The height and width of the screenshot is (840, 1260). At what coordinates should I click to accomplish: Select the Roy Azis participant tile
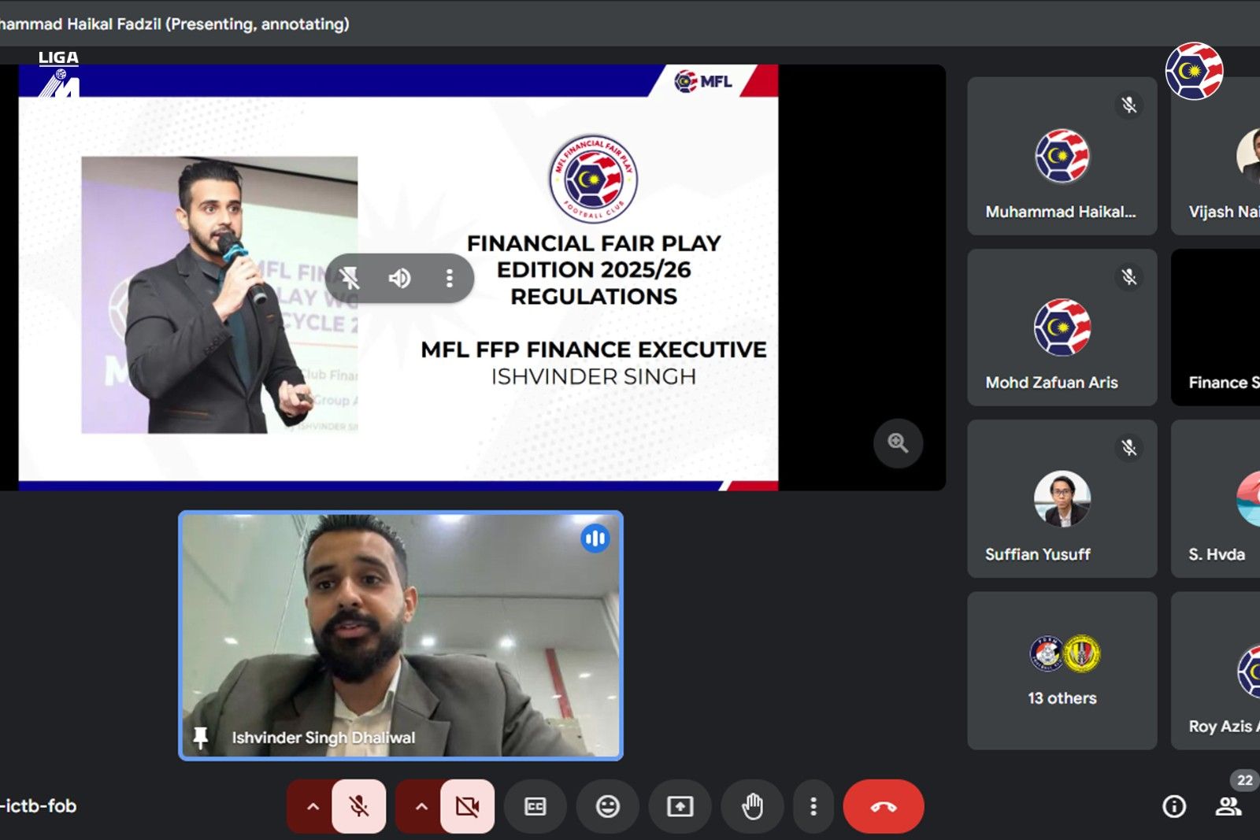pyautogui.click(x=1216, y=671)
